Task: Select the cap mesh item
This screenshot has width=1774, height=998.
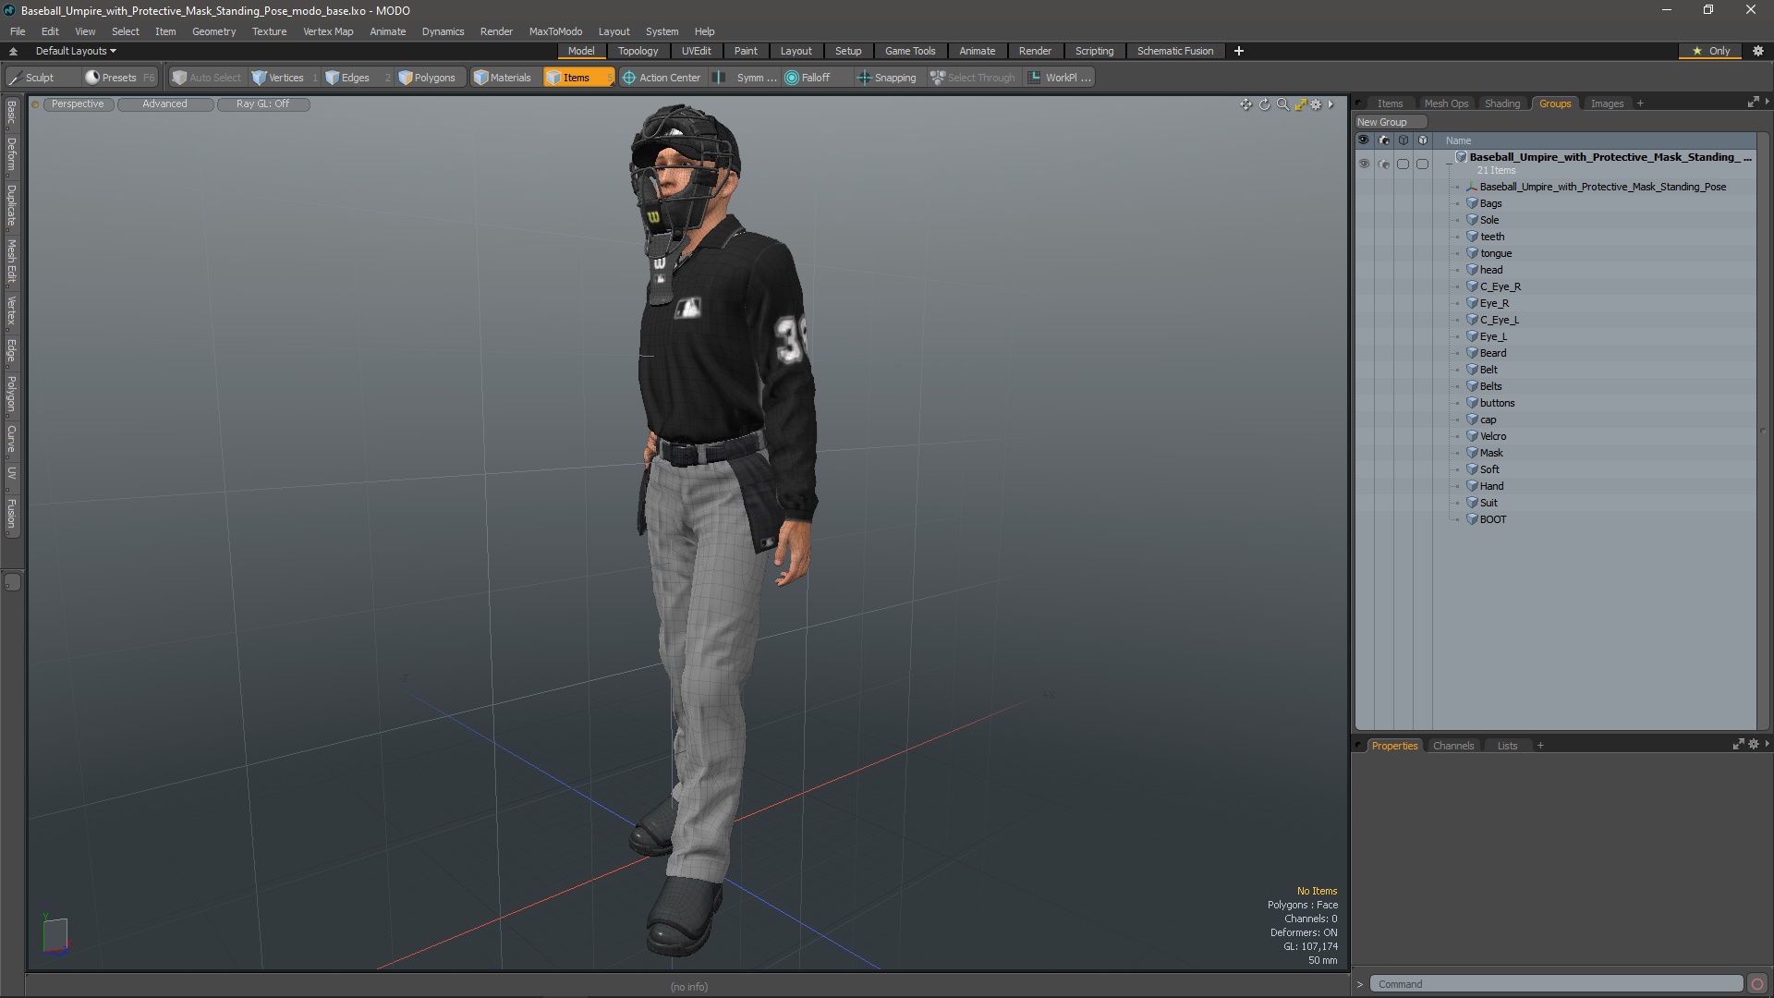Action: pyautogui.click(x=1488, y=420)
